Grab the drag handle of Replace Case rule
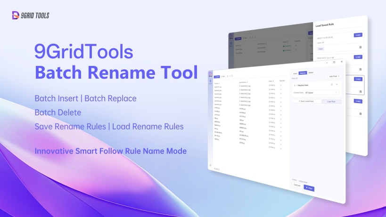 (295, 85)
